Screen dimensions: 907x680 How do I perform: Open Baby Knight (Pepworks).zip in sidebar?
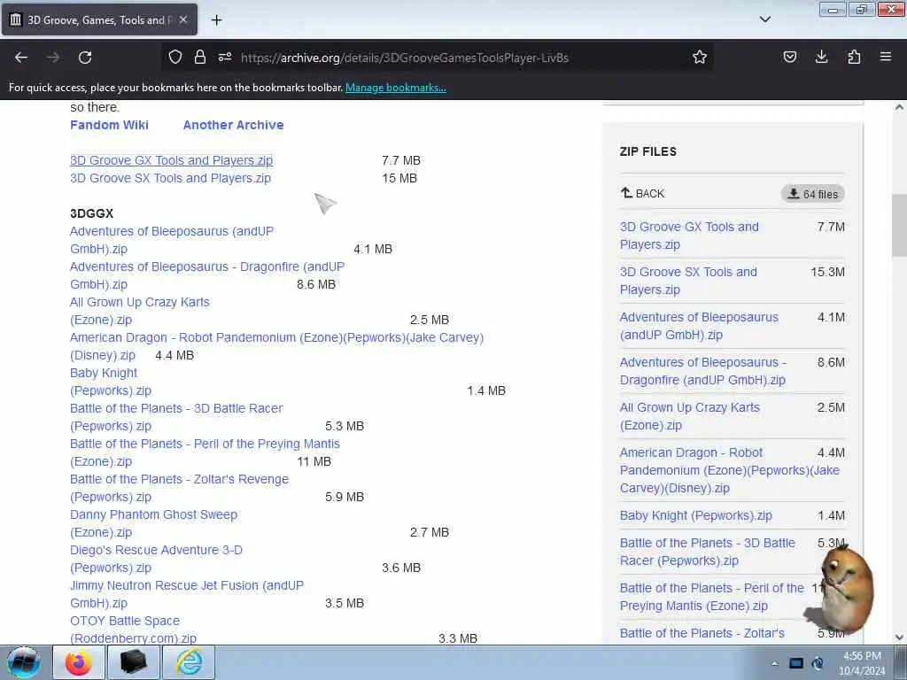pos(696,515)
